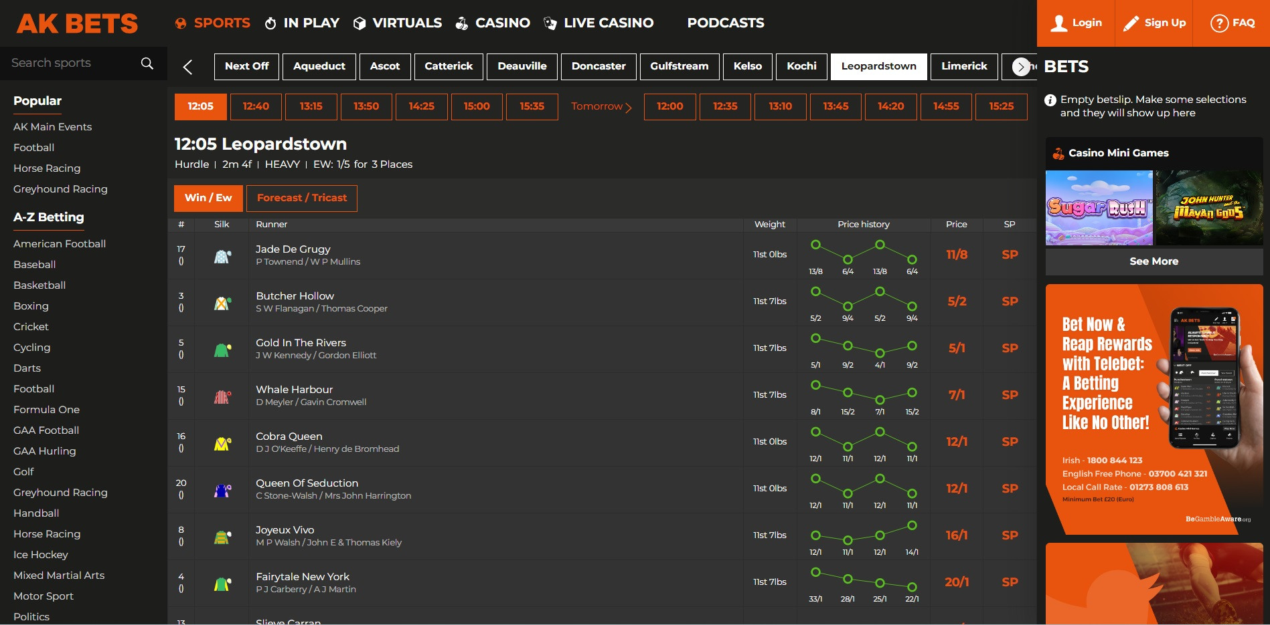
Task: Select SP for Butcher Hollow
Action: point(1010,301)
